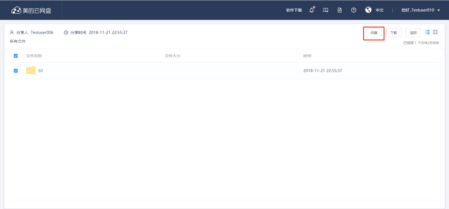Click the yellow folder icon for 50
The height and width of the screenshot is (209, 449).
[x=31, y=70]
